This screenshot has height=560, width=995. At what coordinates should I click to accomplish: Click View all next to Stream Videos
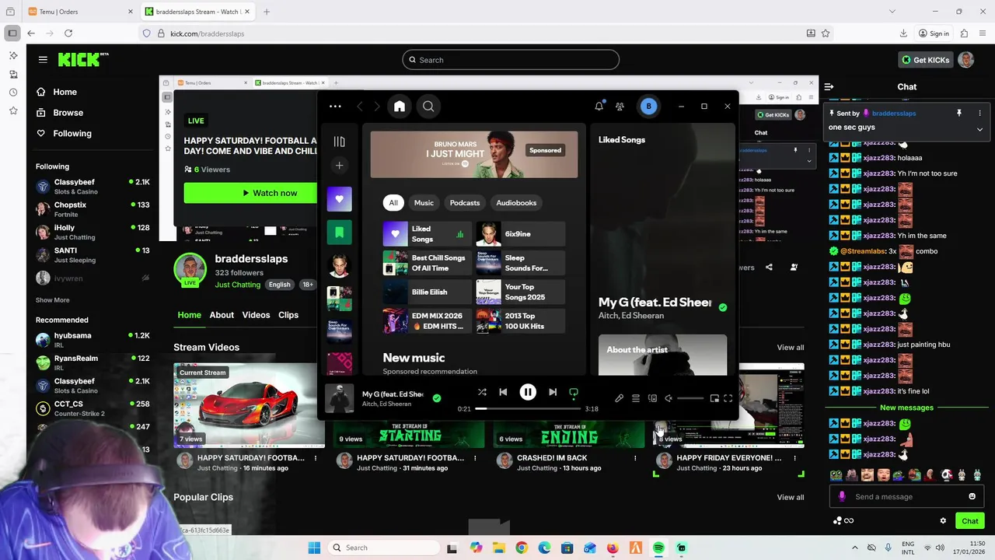[x=791, y=348]
